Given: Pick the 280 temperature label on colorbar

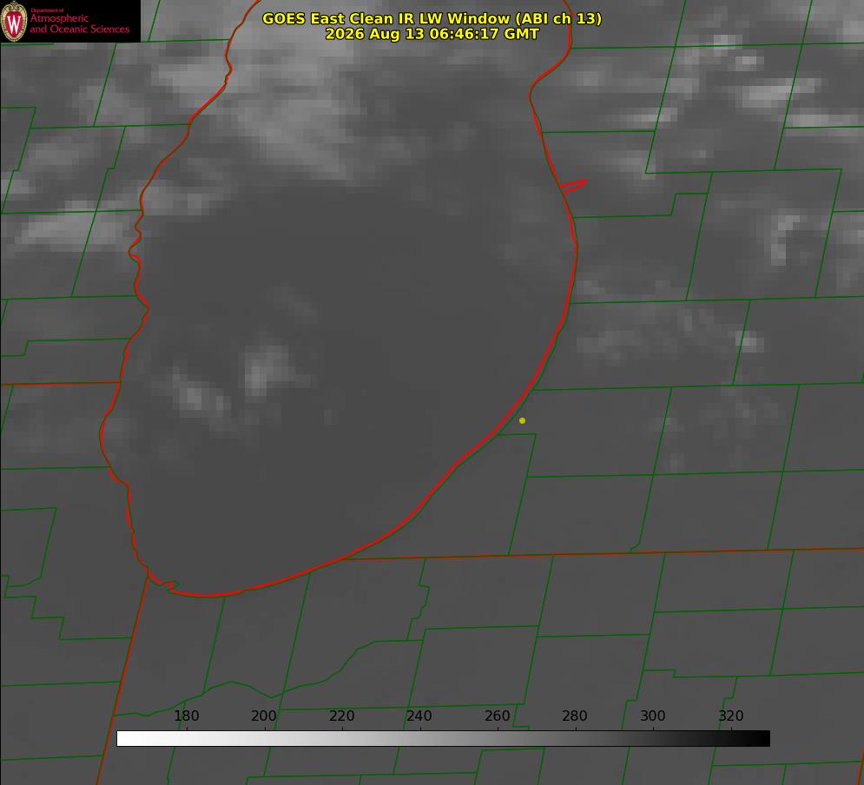Looking at the screenshot, I should (575, 716).
